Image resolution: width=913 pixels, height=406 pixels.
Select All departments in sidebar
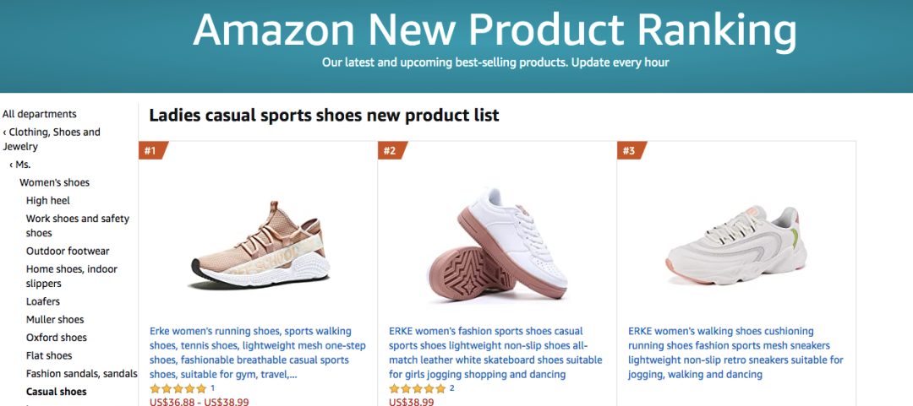click(x=40, y=114)
